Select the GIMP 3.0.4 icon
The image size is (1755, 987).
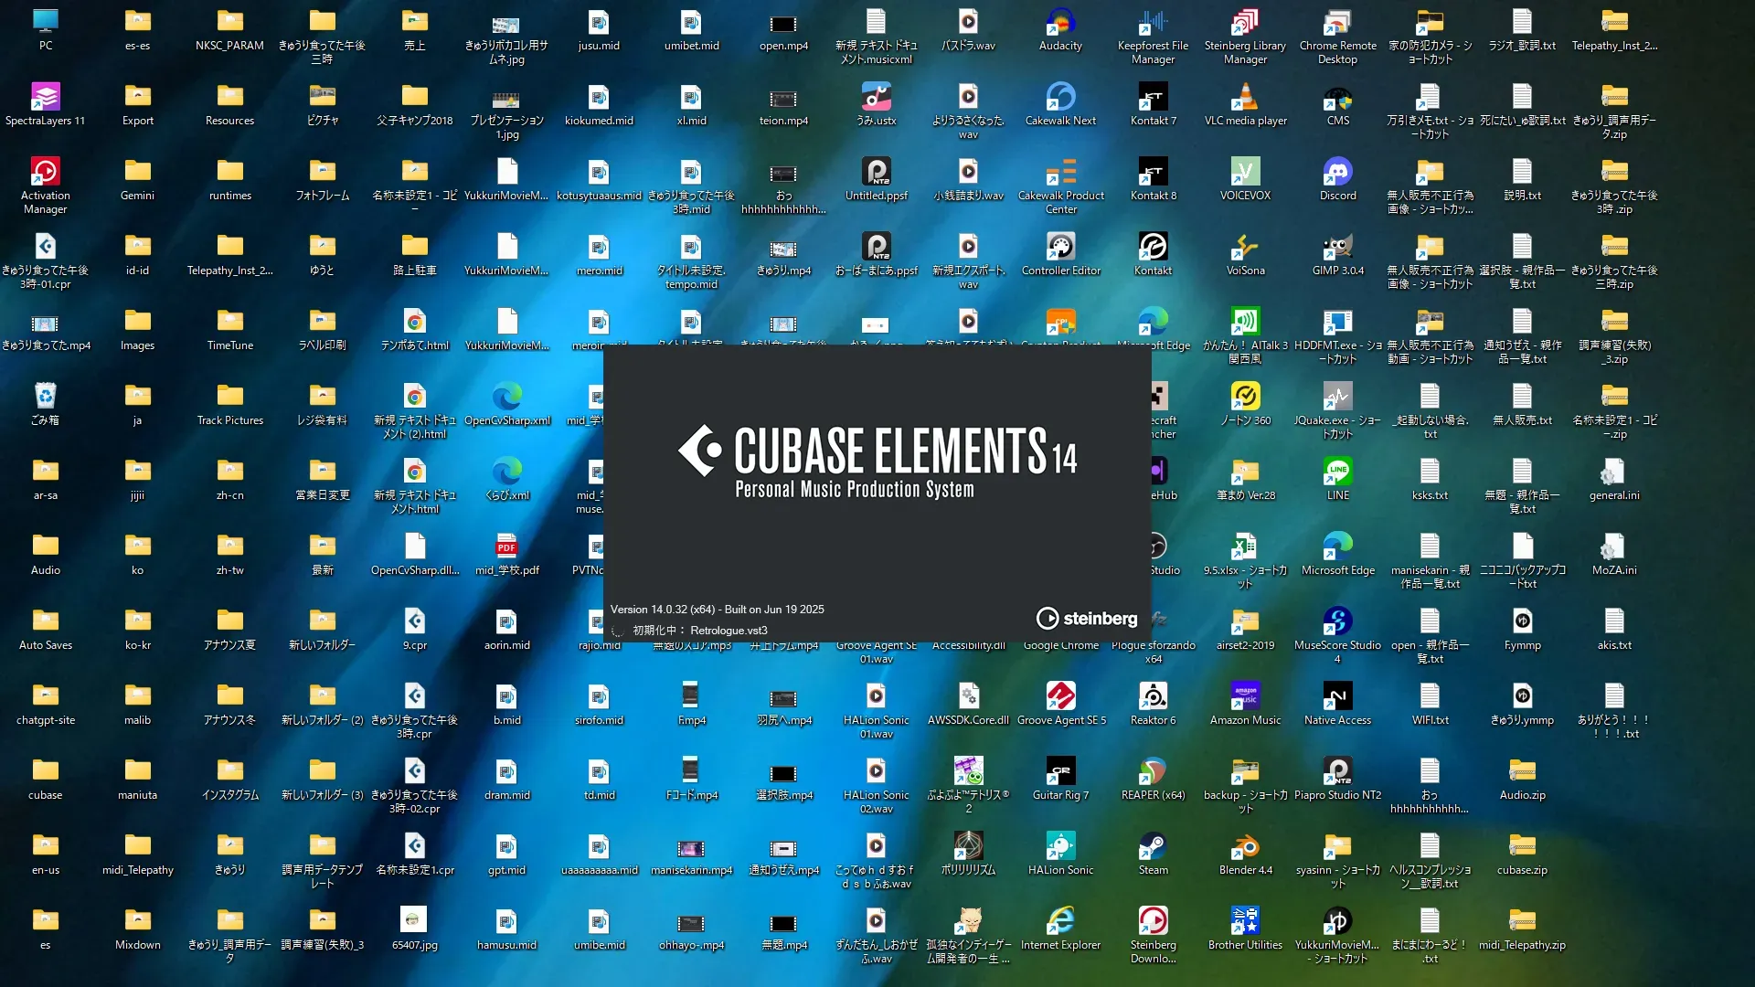[1337, 248]
